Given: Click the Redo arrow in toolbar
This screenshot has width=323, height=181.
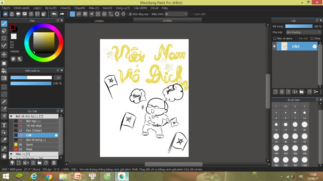Looking at the screenshot, I should (x=62, y=14).
